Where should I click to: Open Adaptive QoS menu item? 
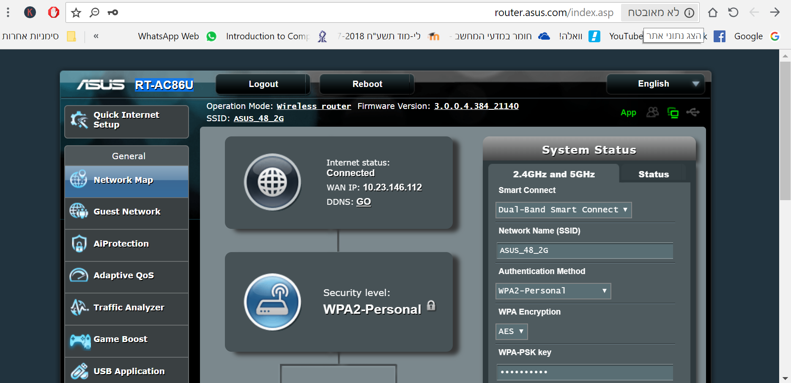[x=126, y=277]
